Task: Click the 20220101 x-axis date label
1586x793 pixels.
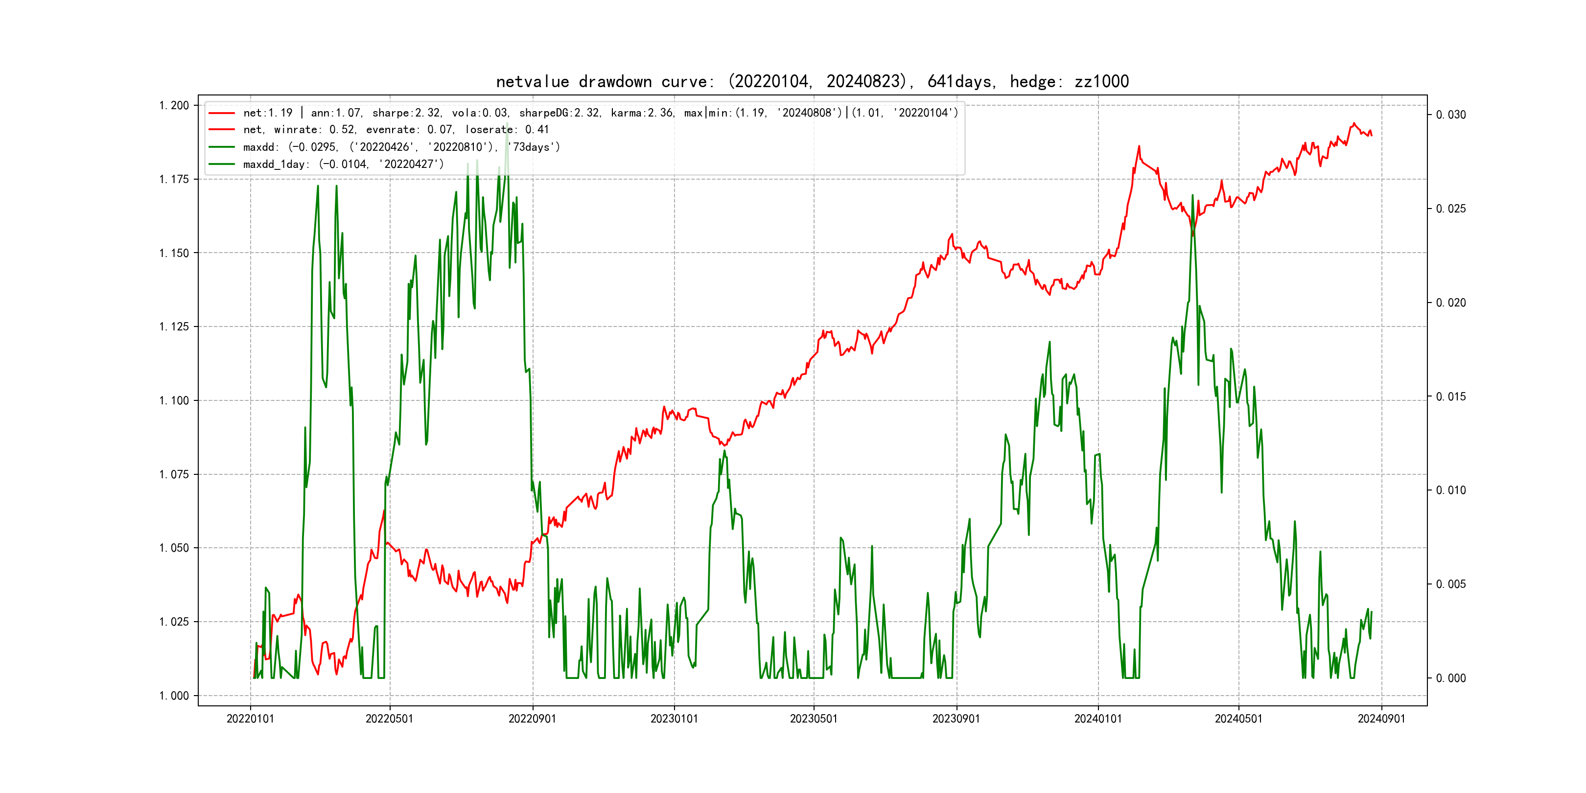Action: (x=250, y=719)
